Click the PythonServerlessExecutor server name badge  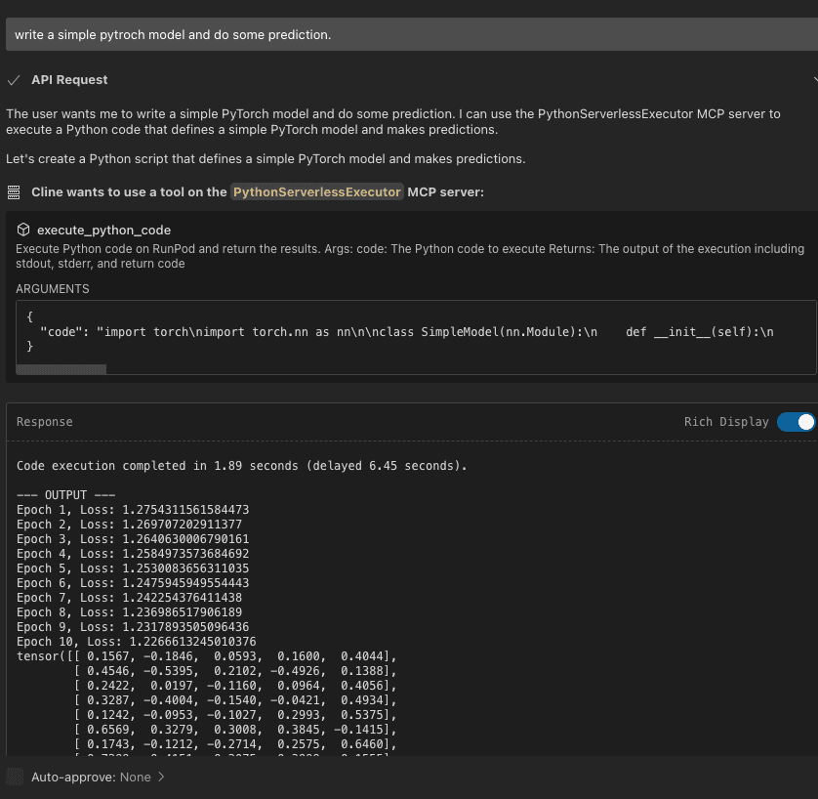(316, 192)
